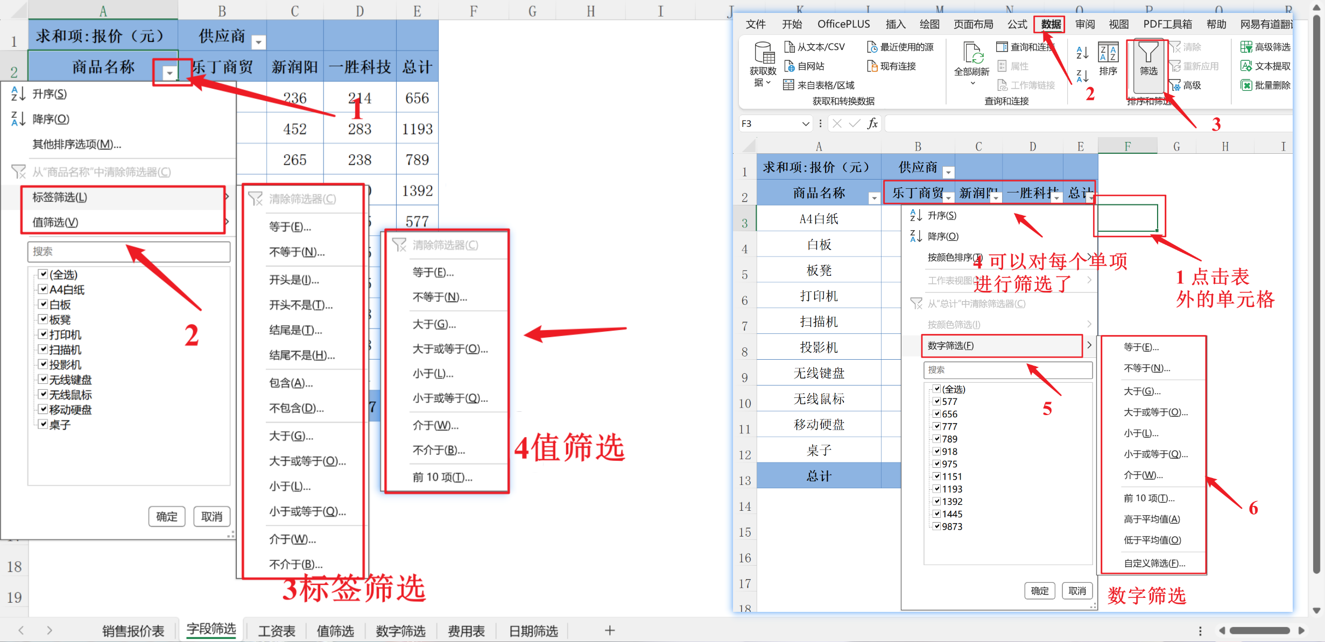Click the add new sheet plus icon
1325x642 pixels.
coord(609,630)
